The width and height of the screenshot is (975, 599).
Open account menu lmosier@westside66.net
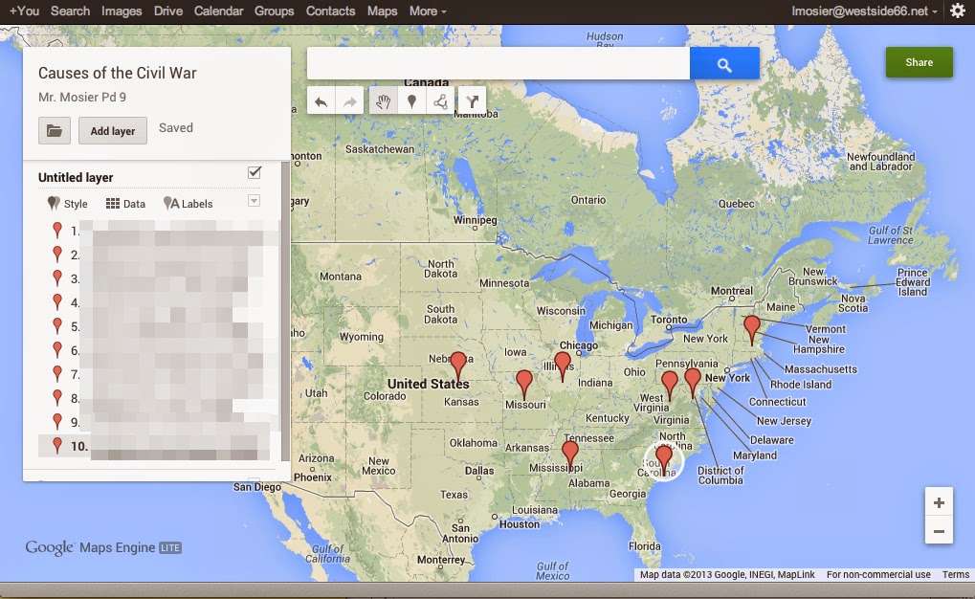point(864,11)
